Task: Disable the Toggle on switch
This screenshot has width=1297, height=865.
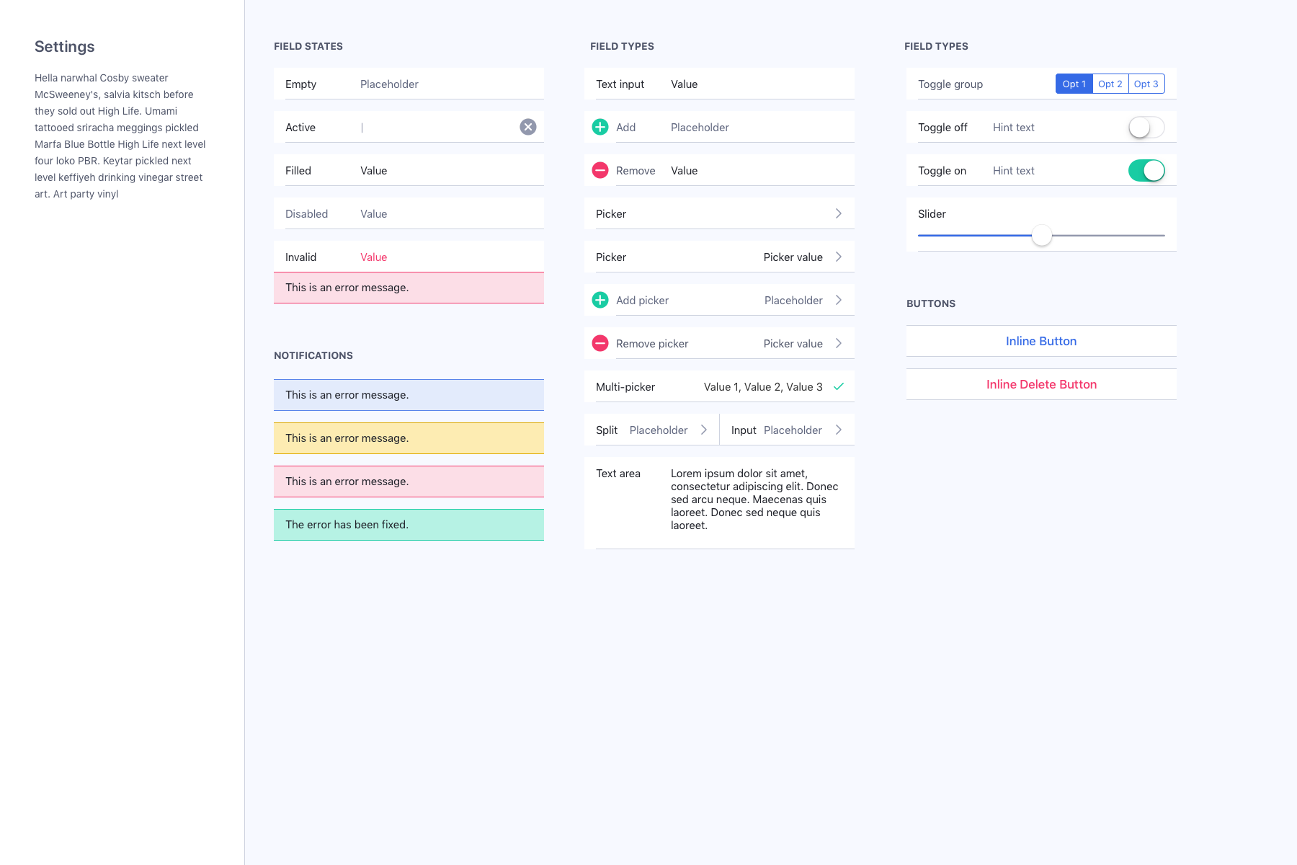Action: pos(1146,171)
